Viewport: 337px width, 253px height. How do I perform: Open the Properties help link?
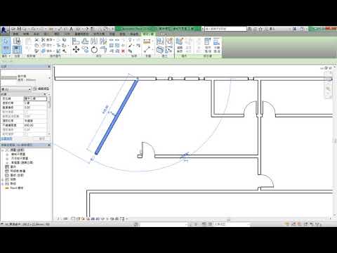[x=7, y=138]
